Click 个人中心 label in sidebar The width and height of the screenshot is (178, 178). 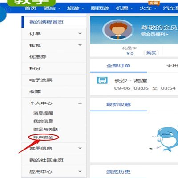41,103
